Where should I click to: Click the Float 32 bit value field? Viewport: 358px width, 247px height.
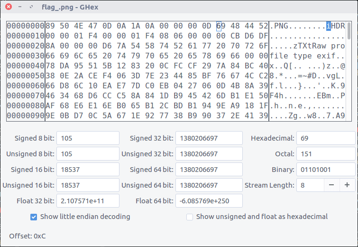pyautogui.click(x=88, y=201)
